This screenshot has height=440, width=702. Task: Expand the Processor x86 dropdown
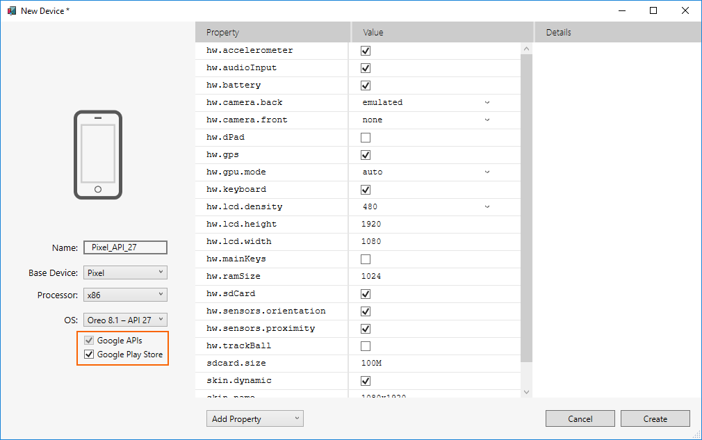(125, 295)
